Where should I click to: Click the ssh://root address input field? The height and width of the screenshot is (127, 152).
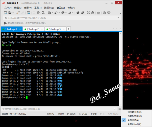coord(62,18)
